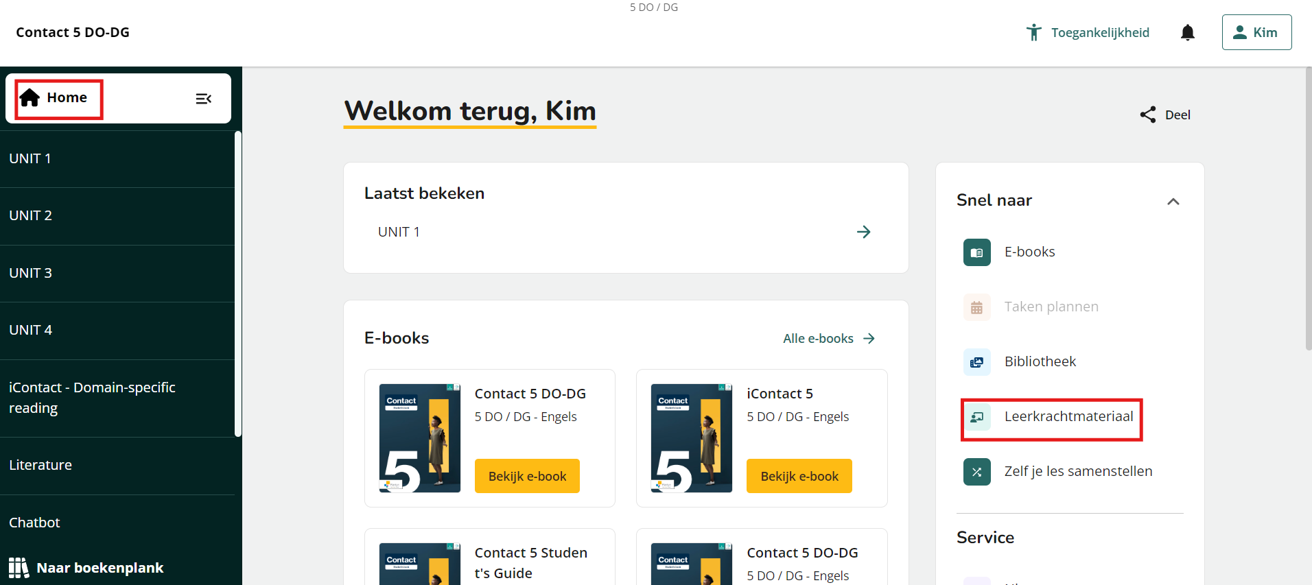1312x585 pixels.
Task: Open UNIT 1 under Laatst bekeken
Action: pos(399,232)
